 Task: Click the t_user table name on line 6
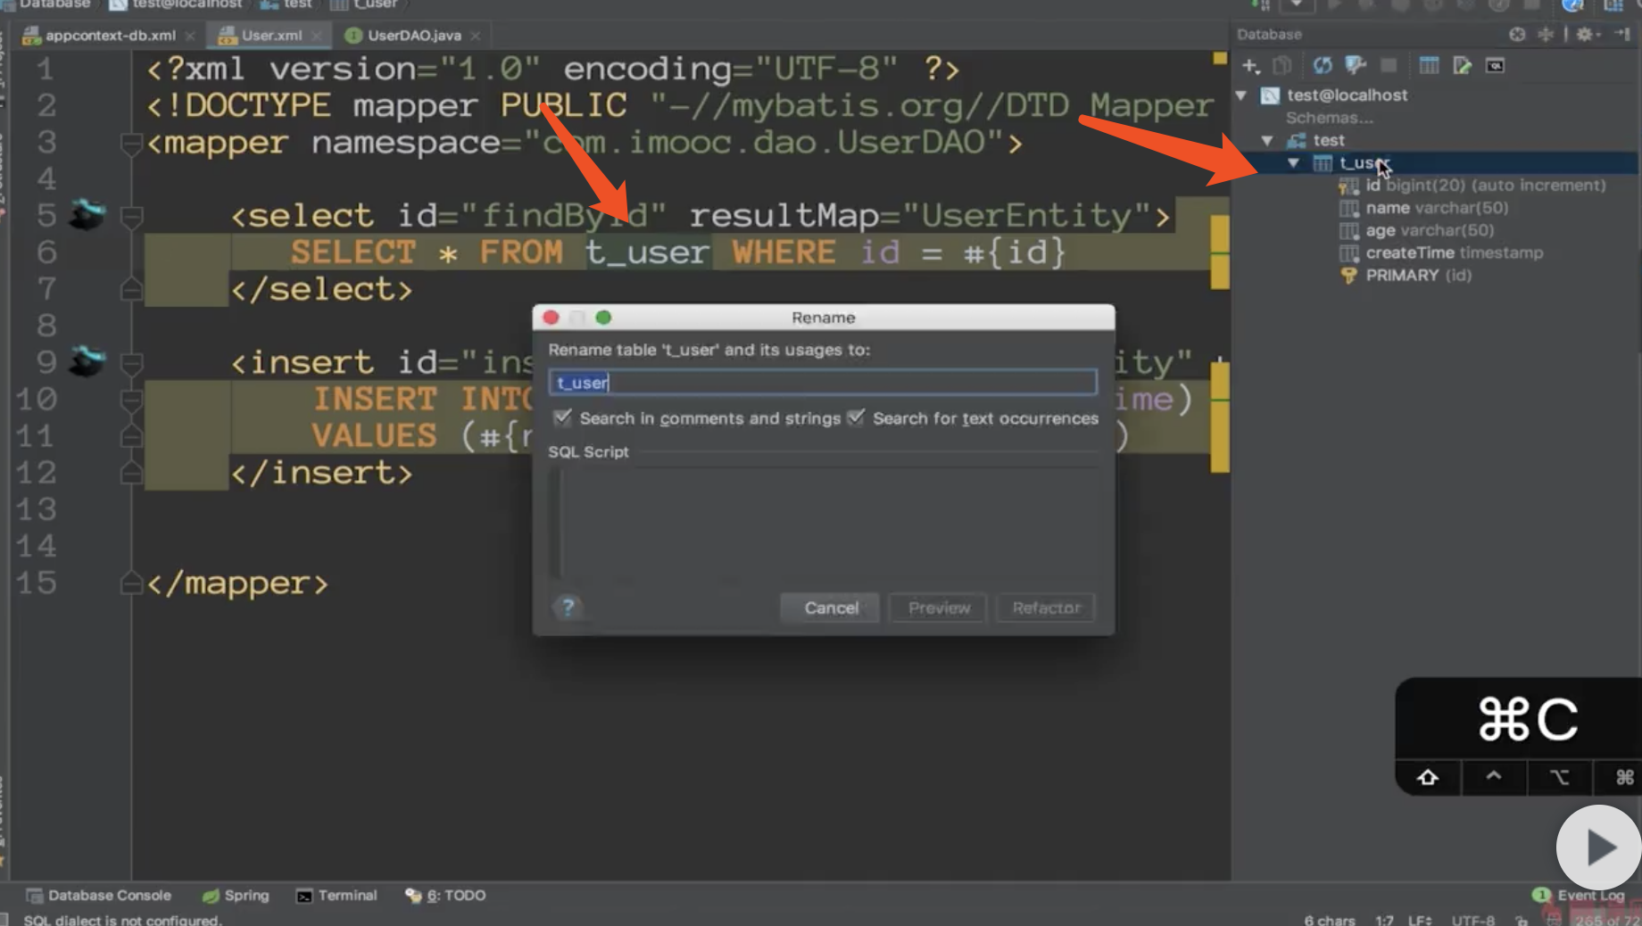tap(647, 252)
